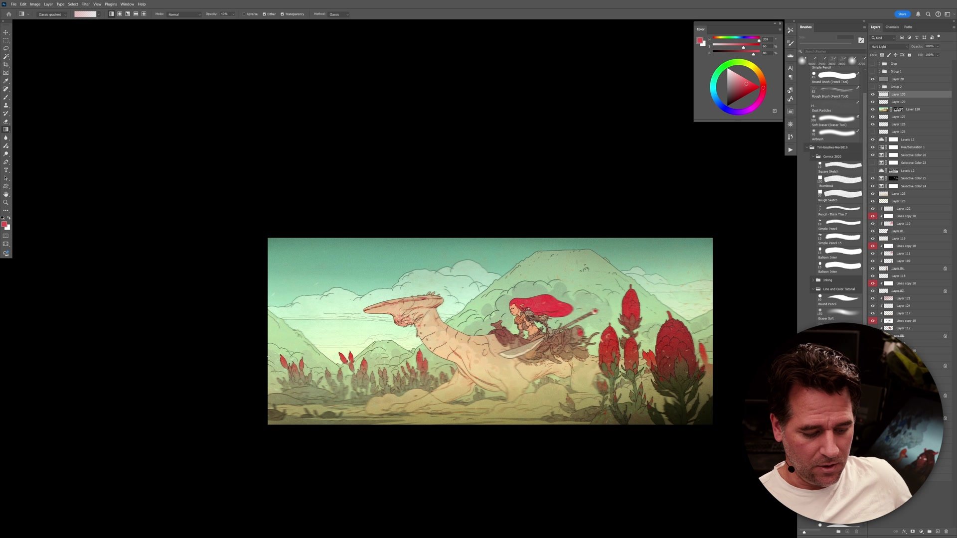The width and height of the screenshot is (957, 538).
Task: Select the Move tool
Action: point(6,33)
